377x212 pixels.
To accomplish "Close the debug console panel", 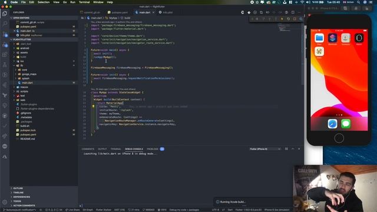I will pyautogui.click(x=299, y=149).
